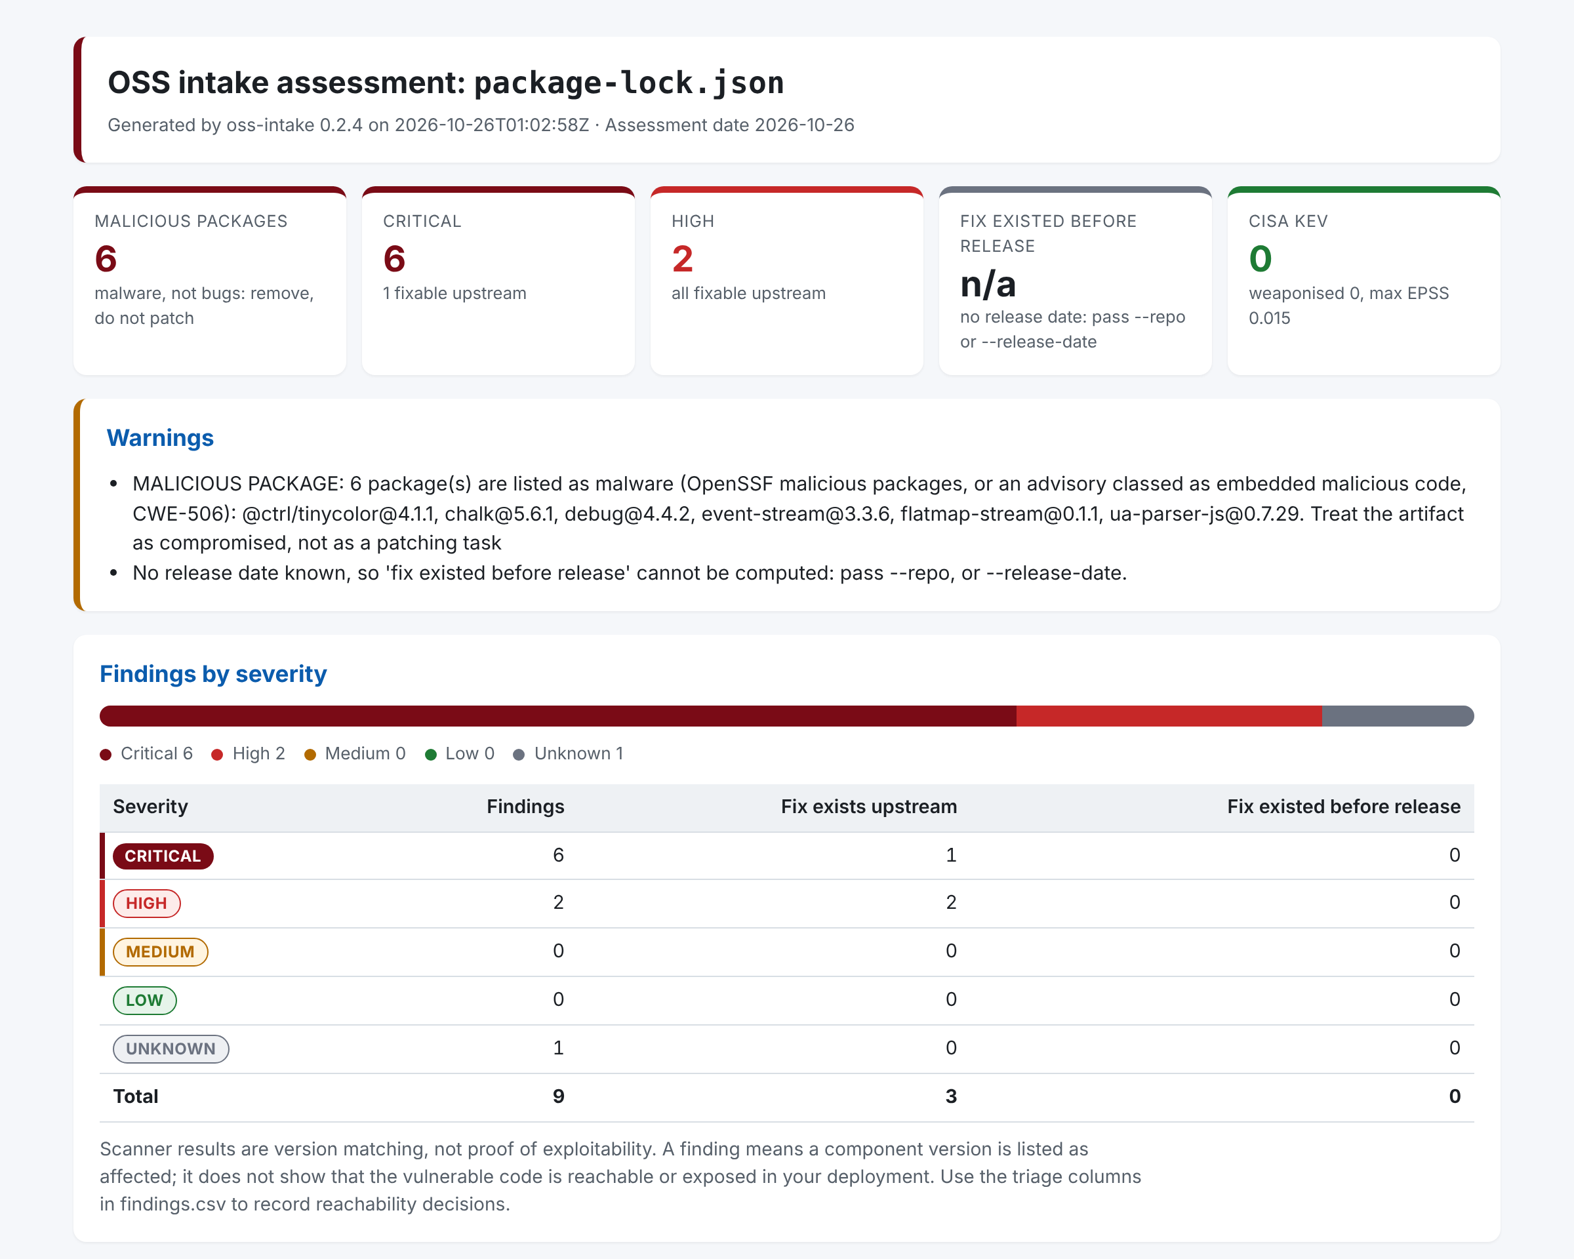
Task: Click the gray Unknown bar segment
Action: [1398, 716]
